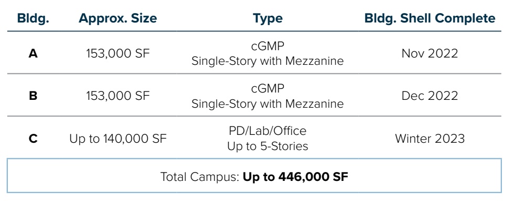Click the Nov 2022 completion date
The width and height of the screenshot is (515, 206).
coord(430,53)
